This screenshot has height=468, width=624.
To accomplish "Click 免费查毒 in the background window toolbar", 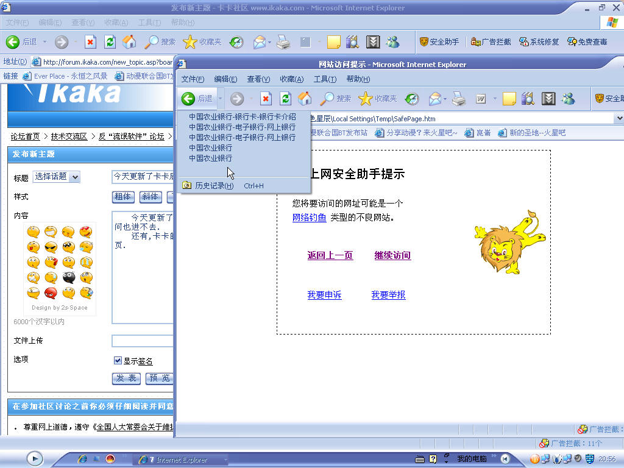I will tap(587, 42).
